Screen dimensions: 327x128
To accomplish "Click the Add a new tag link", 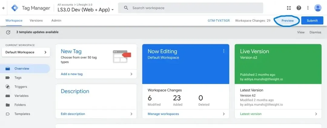I will [x=72, y=74].
